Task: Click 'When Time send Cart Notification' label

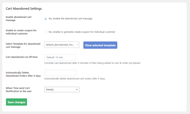Action: pyautogui.click(x=19, y=89)
